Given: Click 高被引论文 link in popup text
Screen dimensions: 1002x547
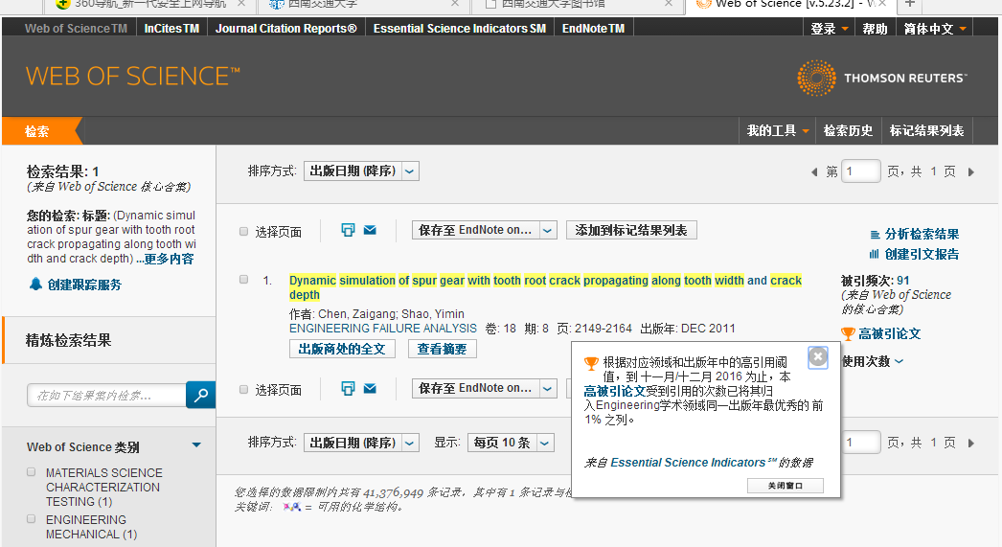Looking at the screenshot, I should pyautogui.click(x=615, y=391).
